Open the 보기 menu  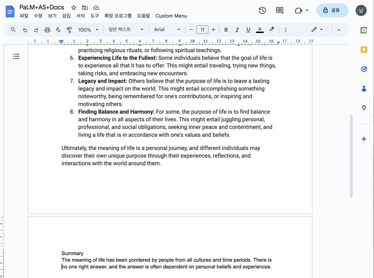(52, 16)
